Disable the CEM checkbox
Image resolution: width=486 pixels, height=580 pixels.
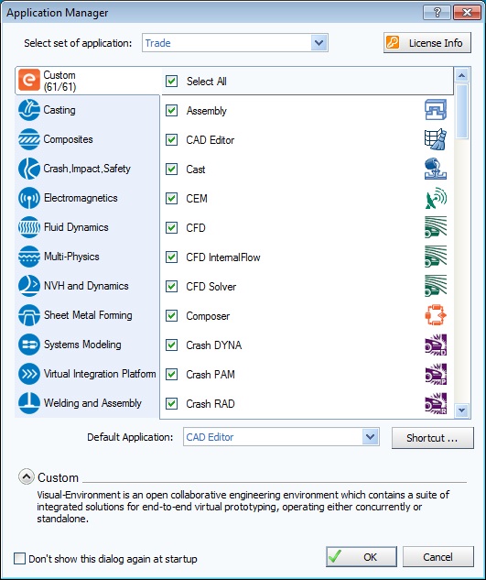pyautogui.click(x=171, y=198)
